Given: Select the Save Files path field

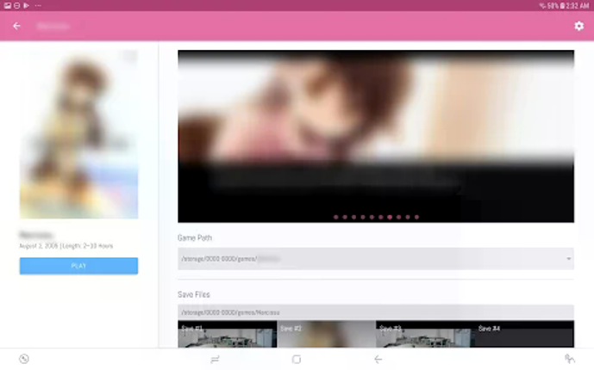Looking at the screenshot, I should (376, 312).
